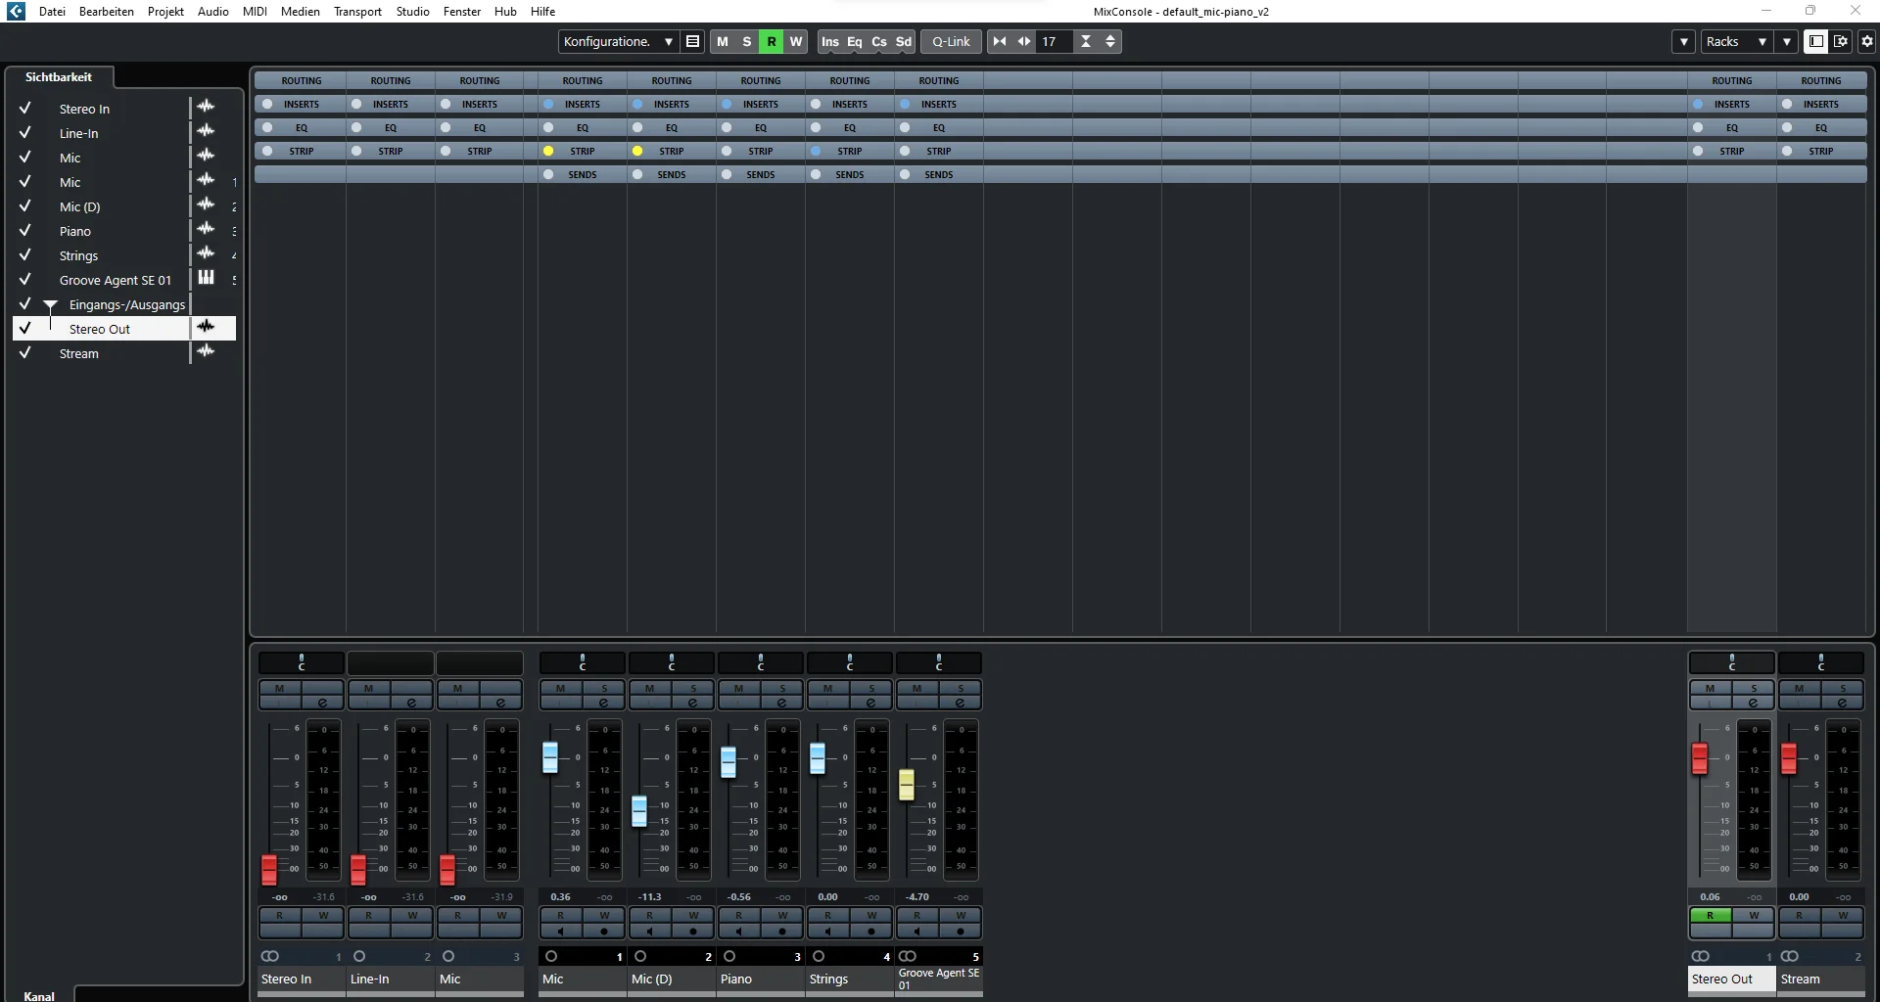
Task: Click the Stereo Out red fader handle
Action: (1700, 758)
